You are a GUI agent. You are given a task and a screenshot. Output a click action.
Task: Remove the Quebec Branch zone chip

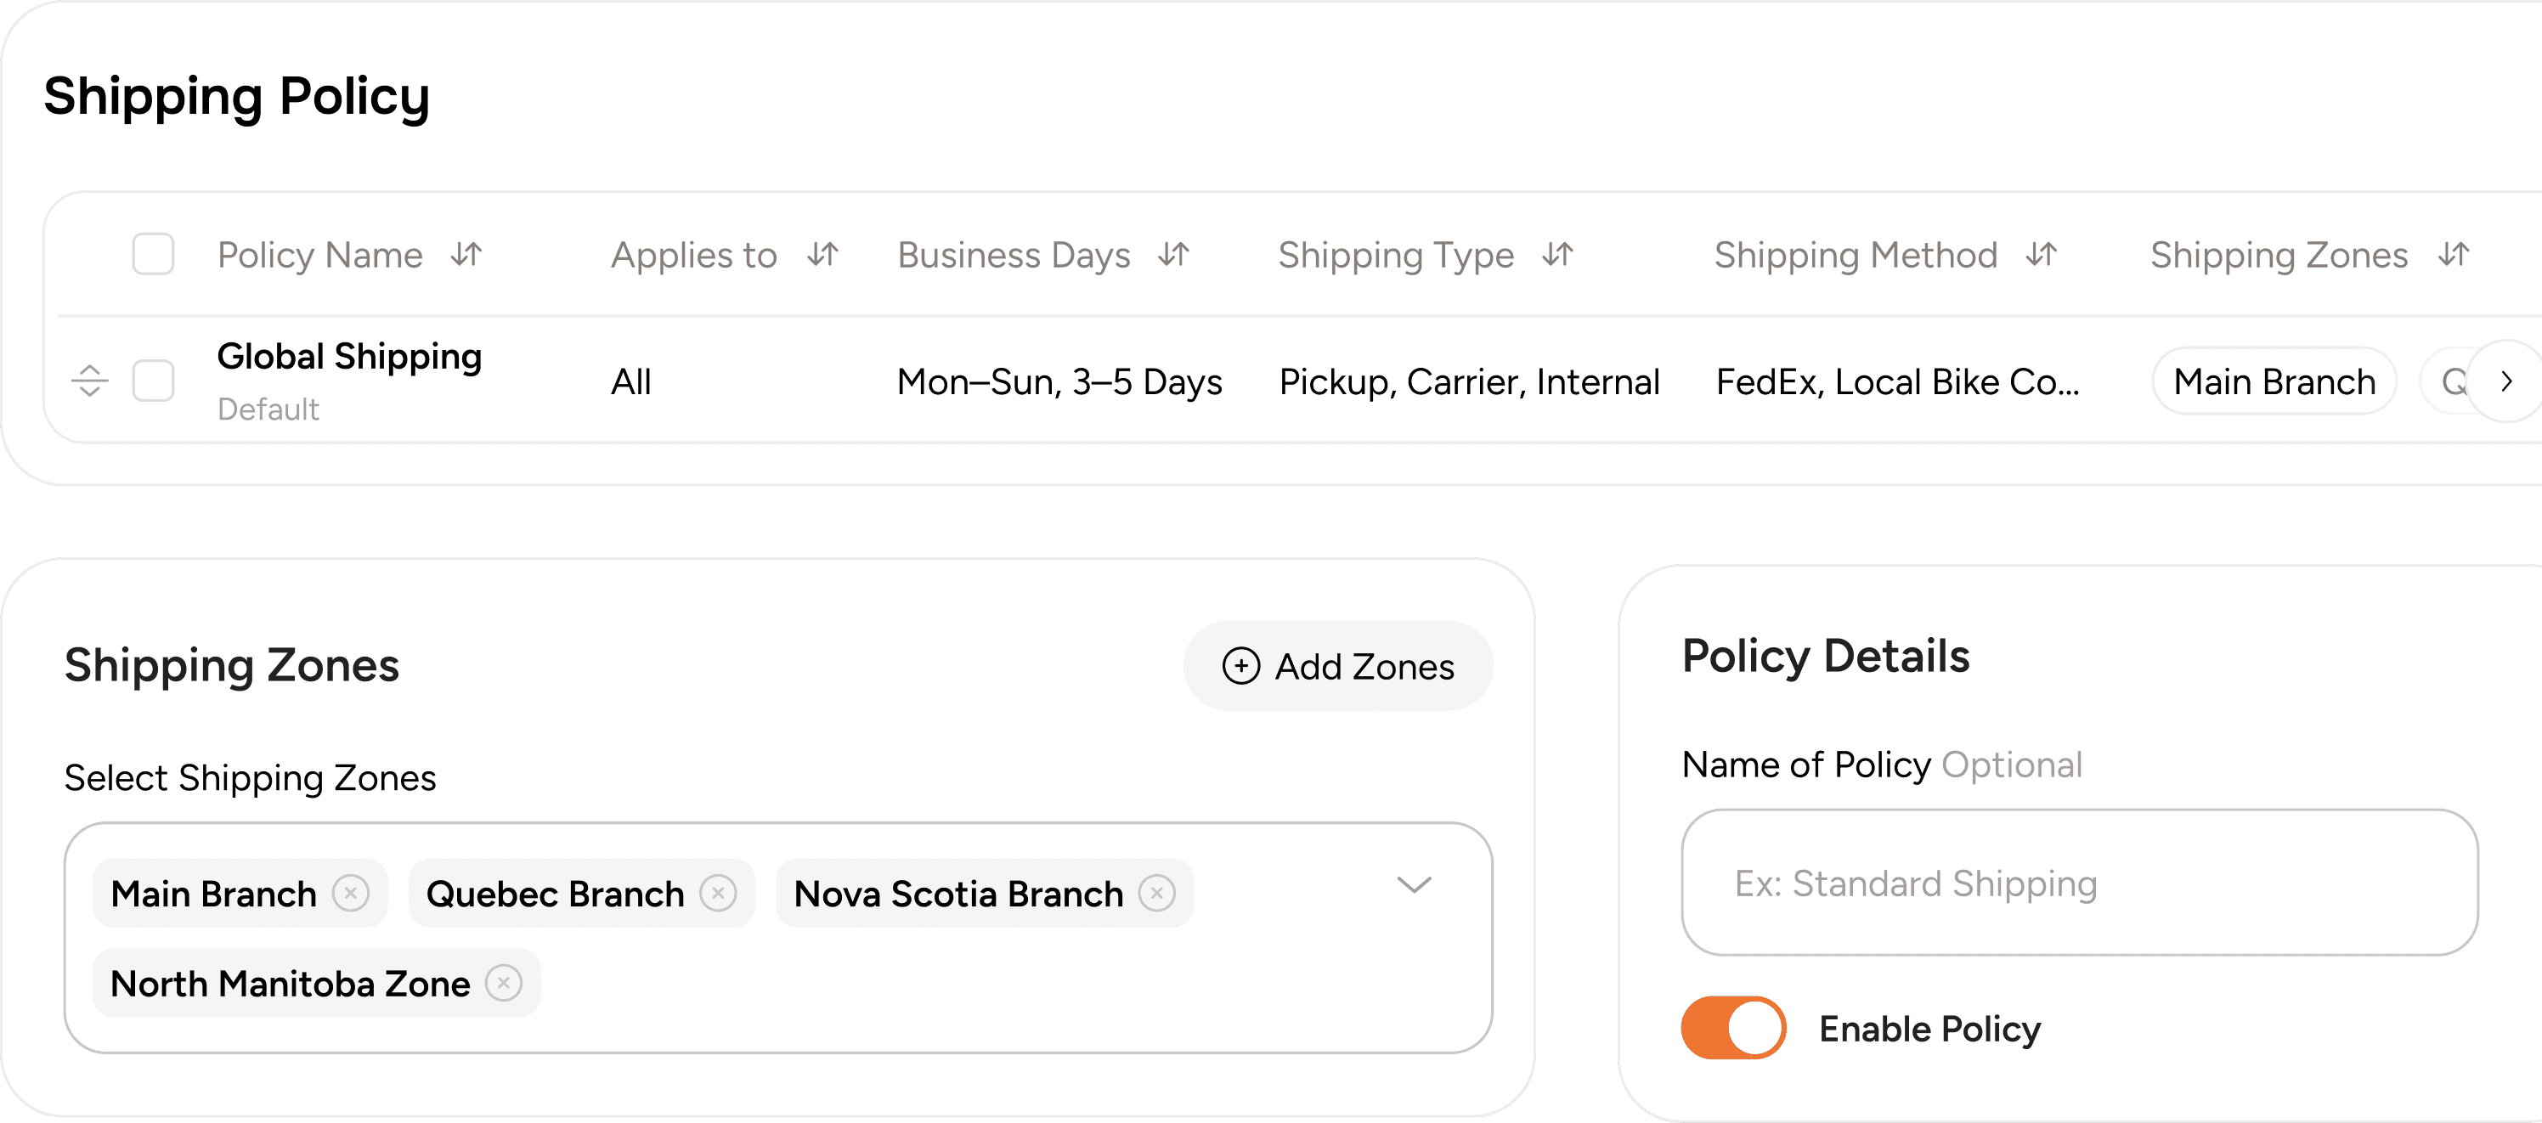point(720,892)
